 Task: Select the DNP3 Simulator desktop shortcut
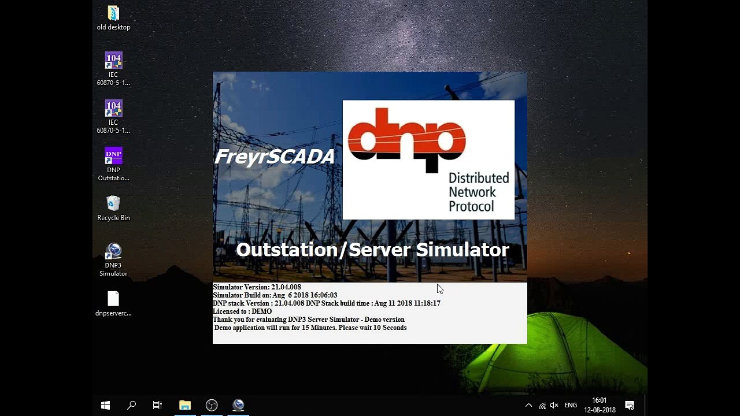point(113,259)
